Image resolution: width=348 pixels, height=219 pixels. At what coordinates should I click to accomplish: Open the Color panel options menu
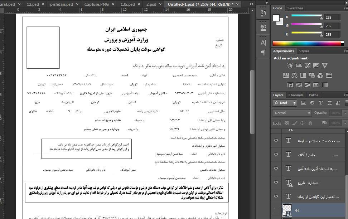[345, 8]
